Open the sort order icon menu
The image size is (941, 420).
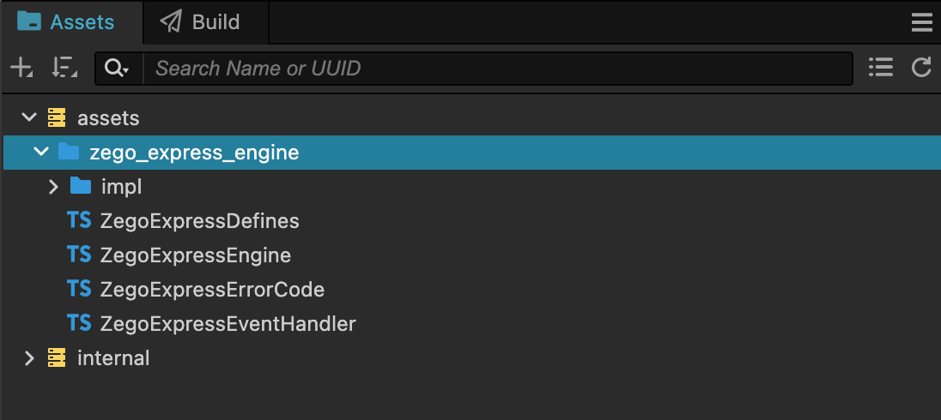coord(64,68)
